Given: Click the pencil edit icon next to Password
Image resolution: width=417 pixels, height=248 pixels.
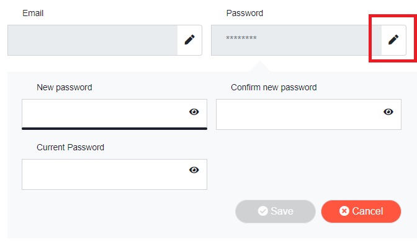Looking at the screenshot, I should [x=393, y=40].
